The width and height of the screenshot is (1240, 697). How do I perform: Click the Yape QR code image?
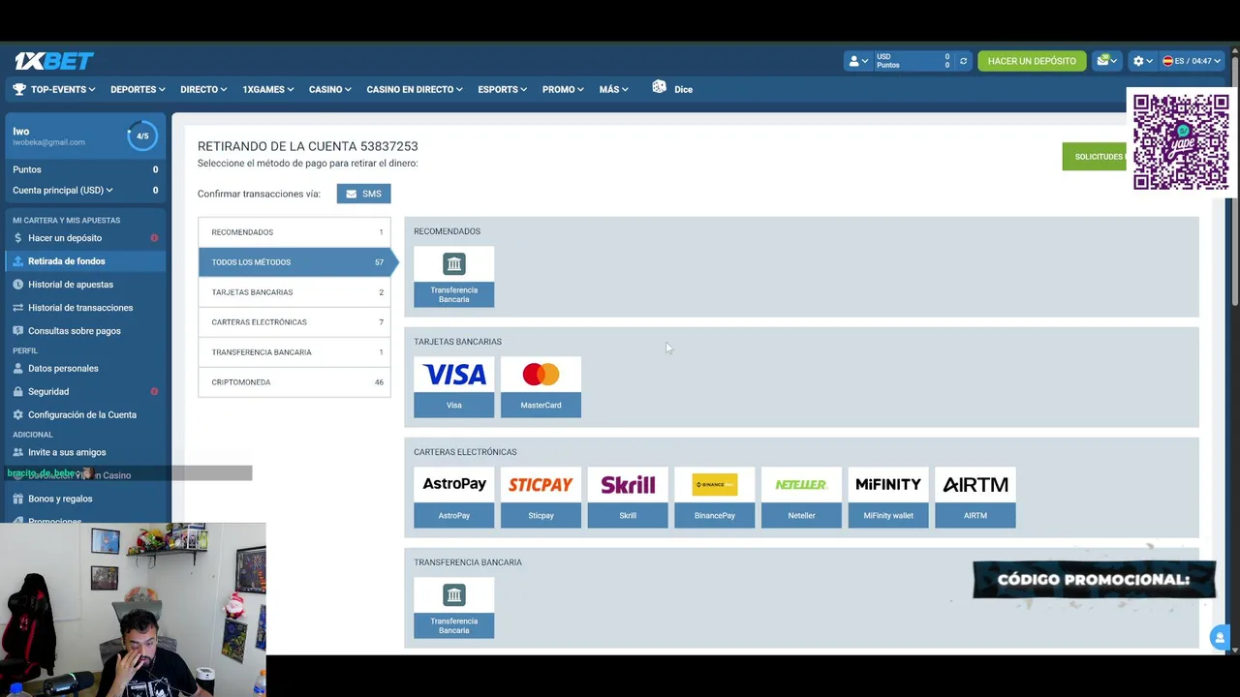[1181, 142]
